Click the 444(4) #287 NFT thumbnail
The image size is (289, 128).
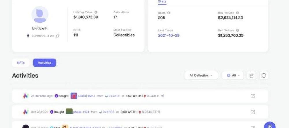coord(74,96)
